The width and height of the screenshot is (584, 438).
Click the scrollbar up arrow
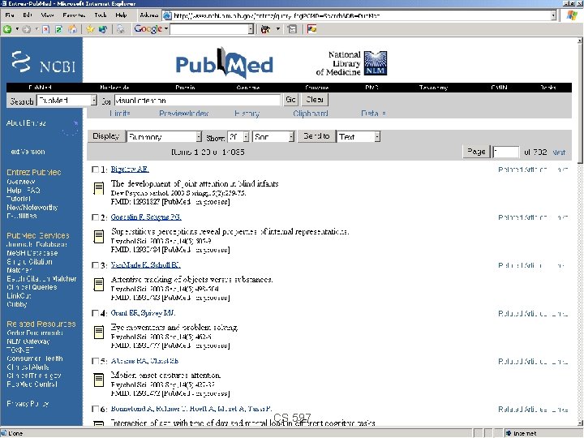click(x=580, y=41)
